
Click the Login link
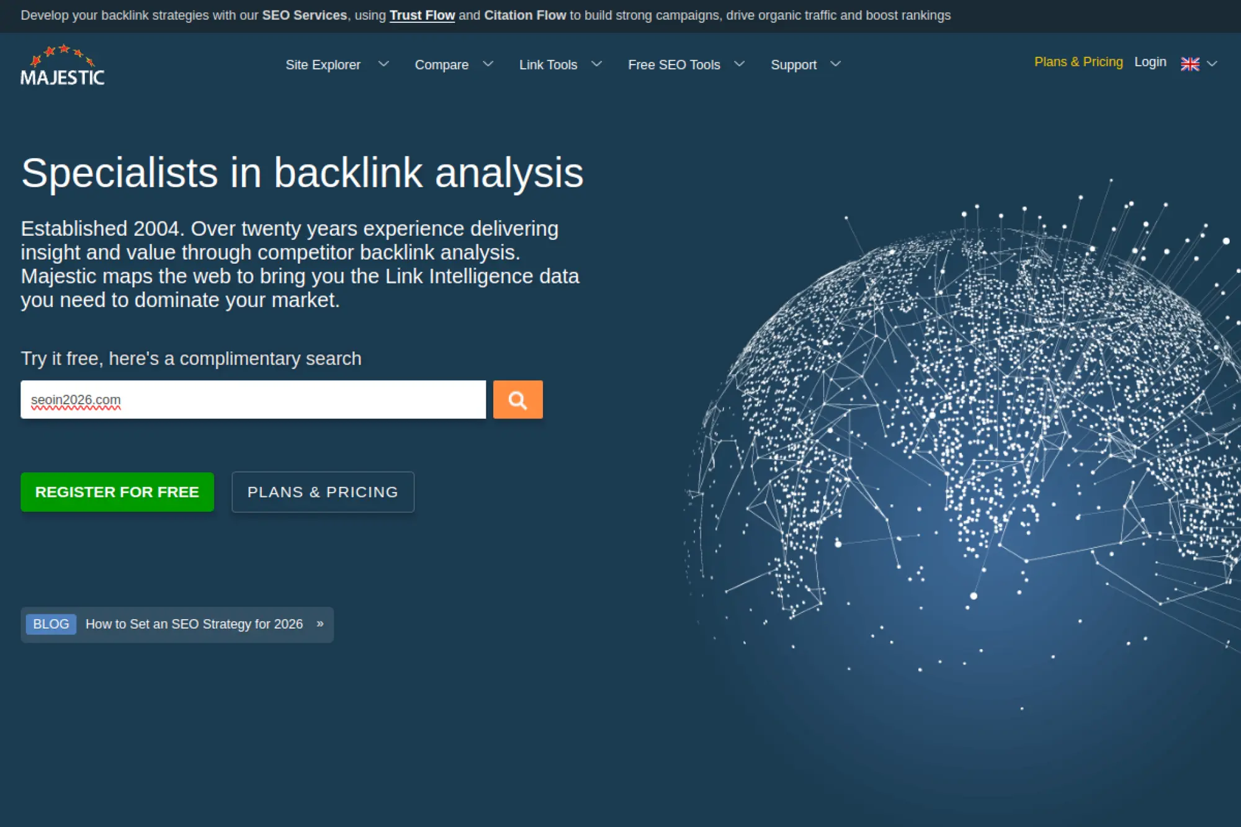tap(1150, 62)
